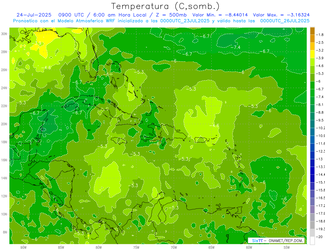Viewport: 325px width, 251px height.
Task: Click the -3.2 label on the color scale
Action: 320,50
